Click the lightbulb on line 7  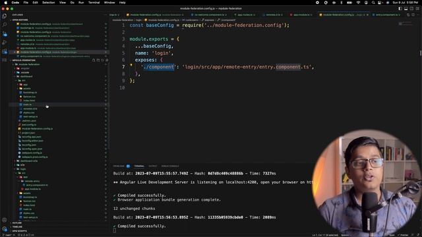(x=131, y=65)
